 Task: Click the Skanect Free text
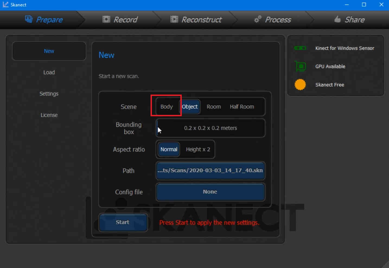pos(330,85)
